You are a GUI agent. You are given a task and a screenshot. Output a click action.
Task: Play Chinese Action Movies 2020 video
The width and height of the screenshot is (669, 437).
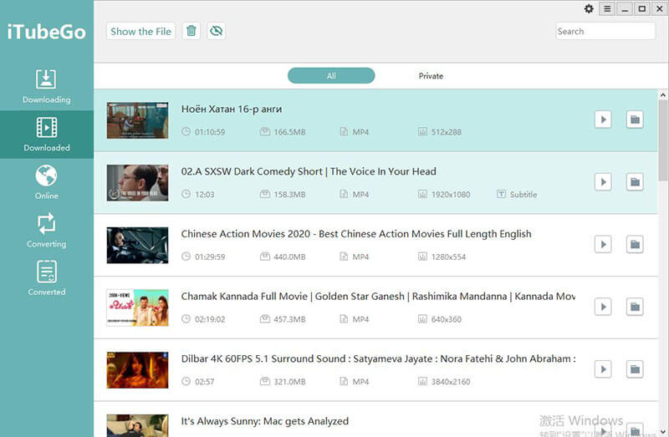603,244
